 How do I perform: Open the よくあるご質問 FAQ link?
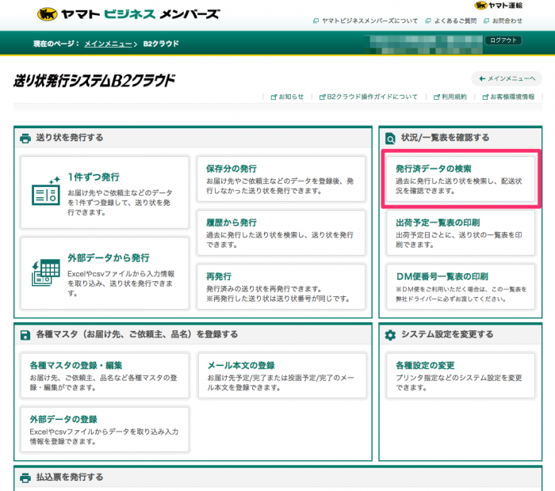[x=455, y=21]
